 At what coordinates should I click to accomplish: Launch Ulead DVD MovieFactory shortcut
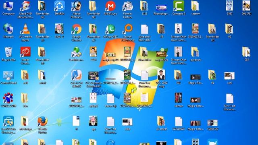point(25,10)
